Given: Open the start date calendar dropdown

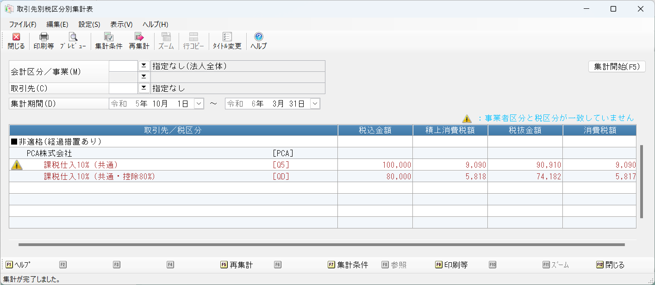Looking at the screenshot, I should 199,104.
